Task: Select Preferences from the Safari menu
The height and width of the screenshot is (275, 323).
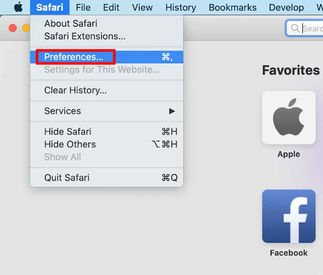Action: 74,57
